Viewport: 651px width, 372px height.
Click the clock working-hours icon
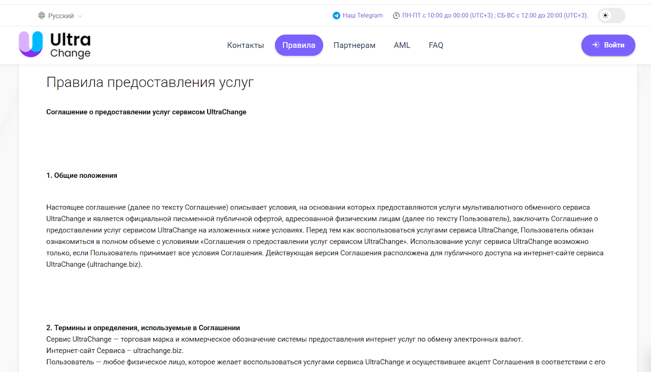tap(396, 15)
